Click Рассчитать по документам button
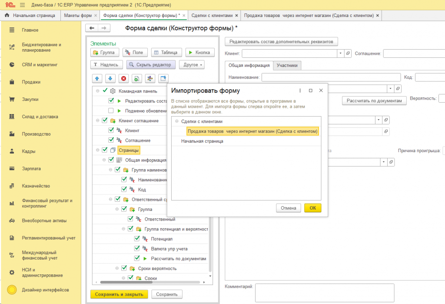 click(x=374, y=100)
